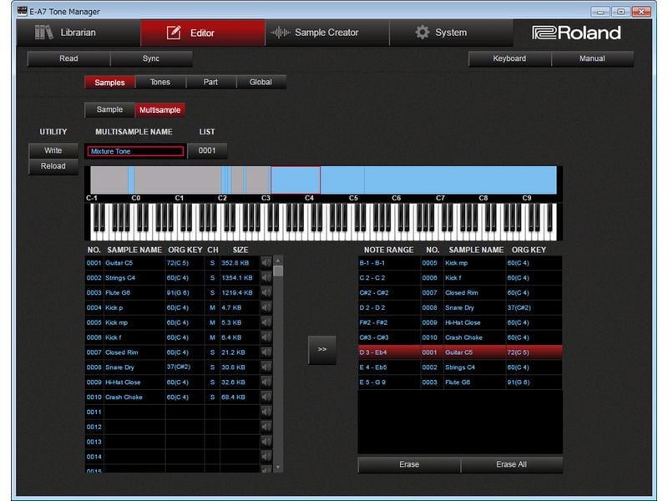Click the Sync button

coord(151,58)
